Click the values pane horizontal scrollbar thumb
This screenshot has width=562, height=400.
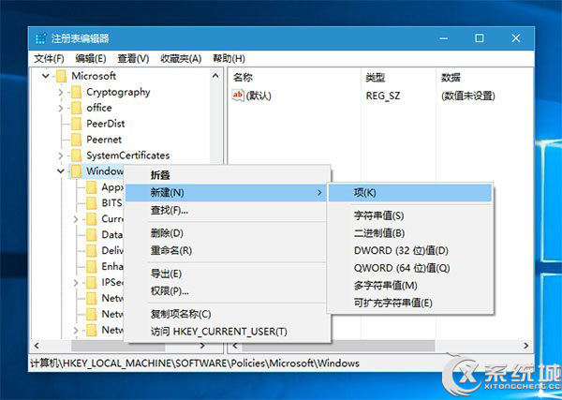coord(338,346)
